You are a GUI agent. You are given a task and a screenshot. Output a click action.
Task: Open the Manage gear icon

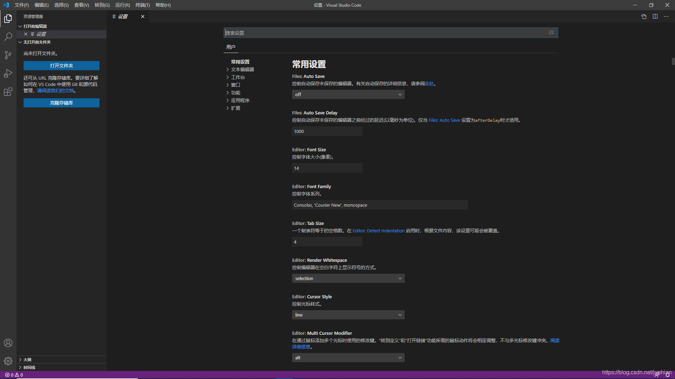(8, 361)
